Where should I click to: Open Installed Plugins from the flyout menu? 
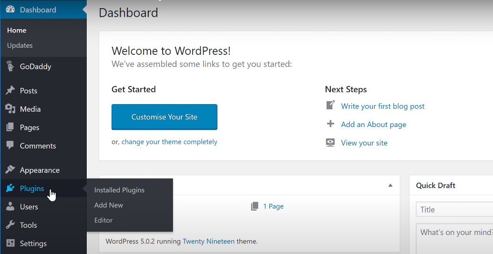(119, 190)
